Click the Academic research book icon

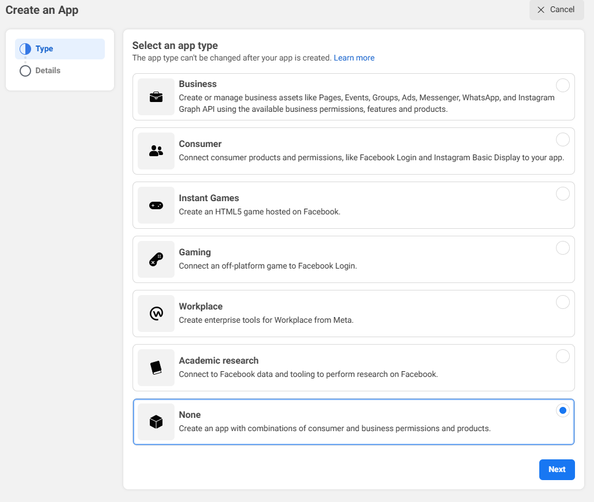click(156, 368)
